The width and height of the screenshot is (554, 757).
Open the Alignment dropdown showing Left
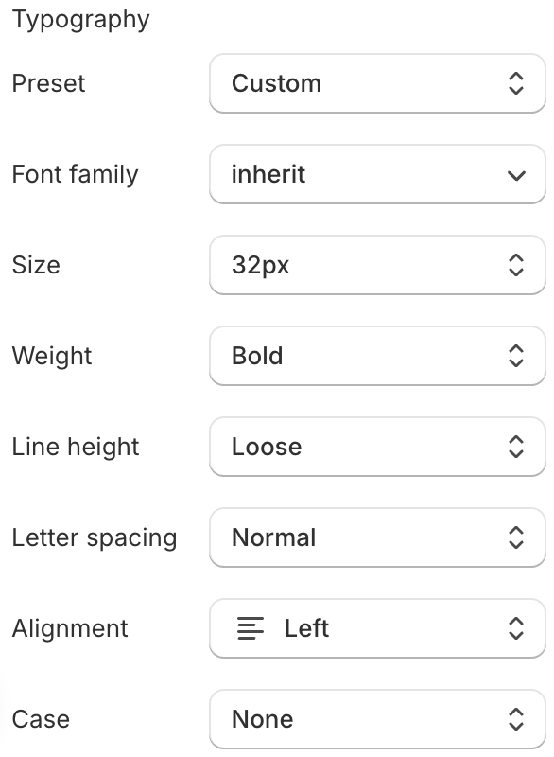click(377, 628)
